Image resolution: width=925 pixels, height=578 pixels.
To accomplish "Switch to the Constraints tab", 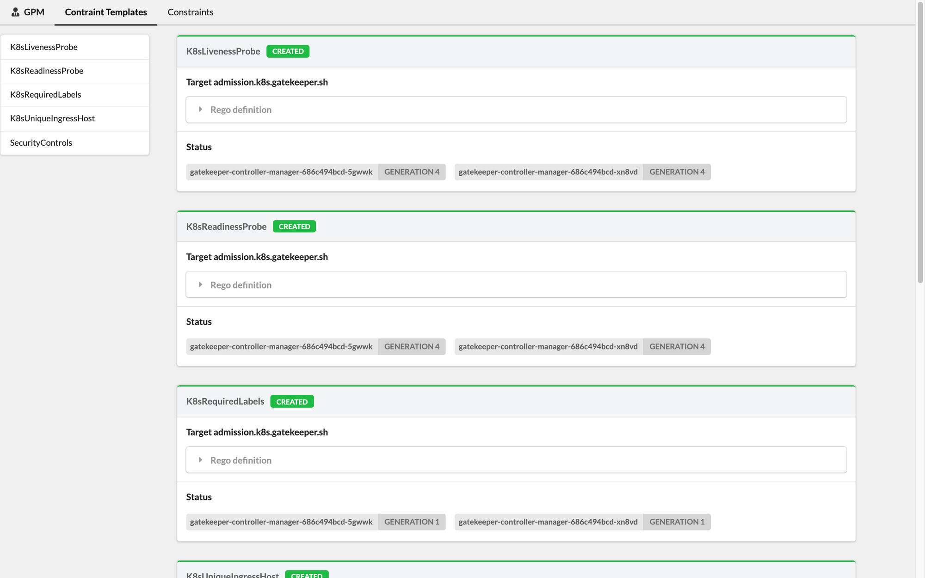I will click(190, 12).
